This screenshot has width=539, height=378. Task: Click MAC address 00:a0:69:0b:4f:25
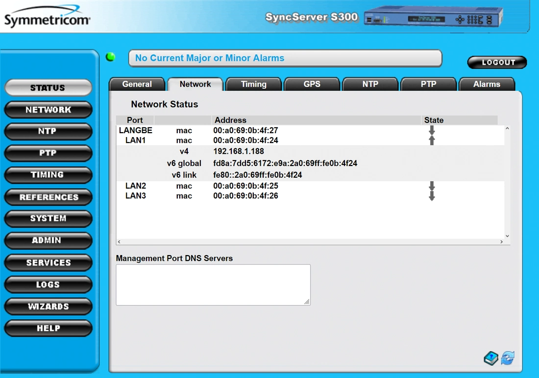245,186
